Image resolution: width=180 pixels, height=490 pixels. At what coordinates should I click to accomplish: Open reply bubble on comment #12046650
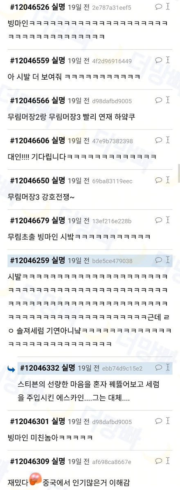159,180
